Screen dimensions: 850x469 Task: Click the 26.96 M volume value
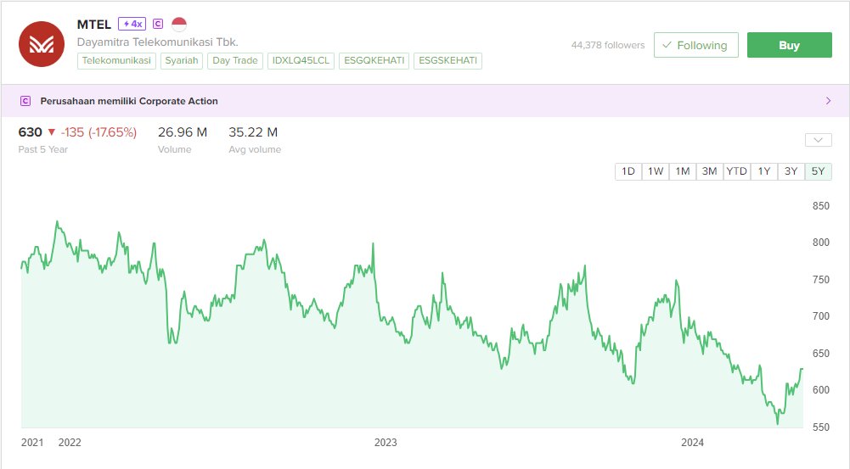(x=182, y=132)
